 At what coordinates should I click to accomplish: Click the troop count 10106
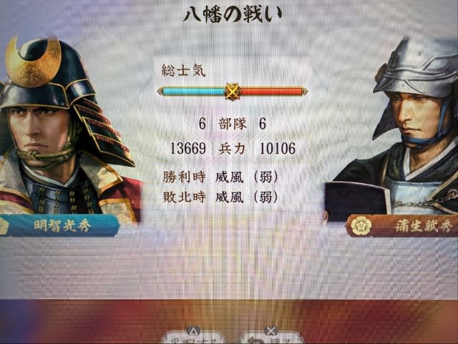click(277, 149)
